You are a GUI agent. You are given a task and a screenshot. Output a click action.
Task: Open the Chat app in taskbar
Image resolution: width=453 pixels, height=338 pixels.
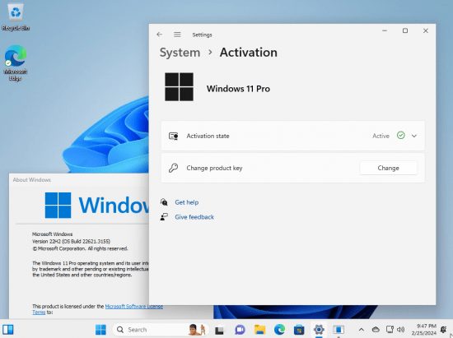[x=240, y=330]
